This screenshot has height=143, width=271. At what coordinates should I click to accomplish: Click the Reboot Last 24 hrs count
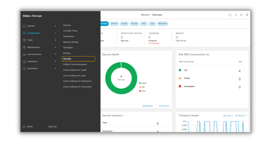[x=177, y=38]
